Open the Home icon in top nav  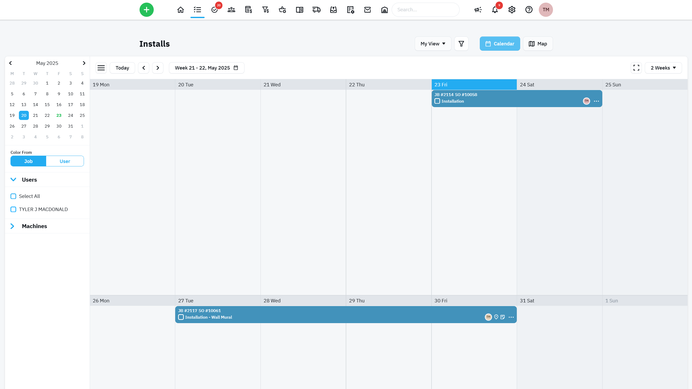(x=180, y=10)
